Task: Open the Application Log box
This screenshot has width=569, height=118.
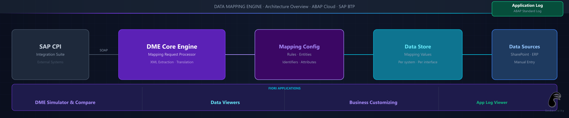Action: point(528,9)
